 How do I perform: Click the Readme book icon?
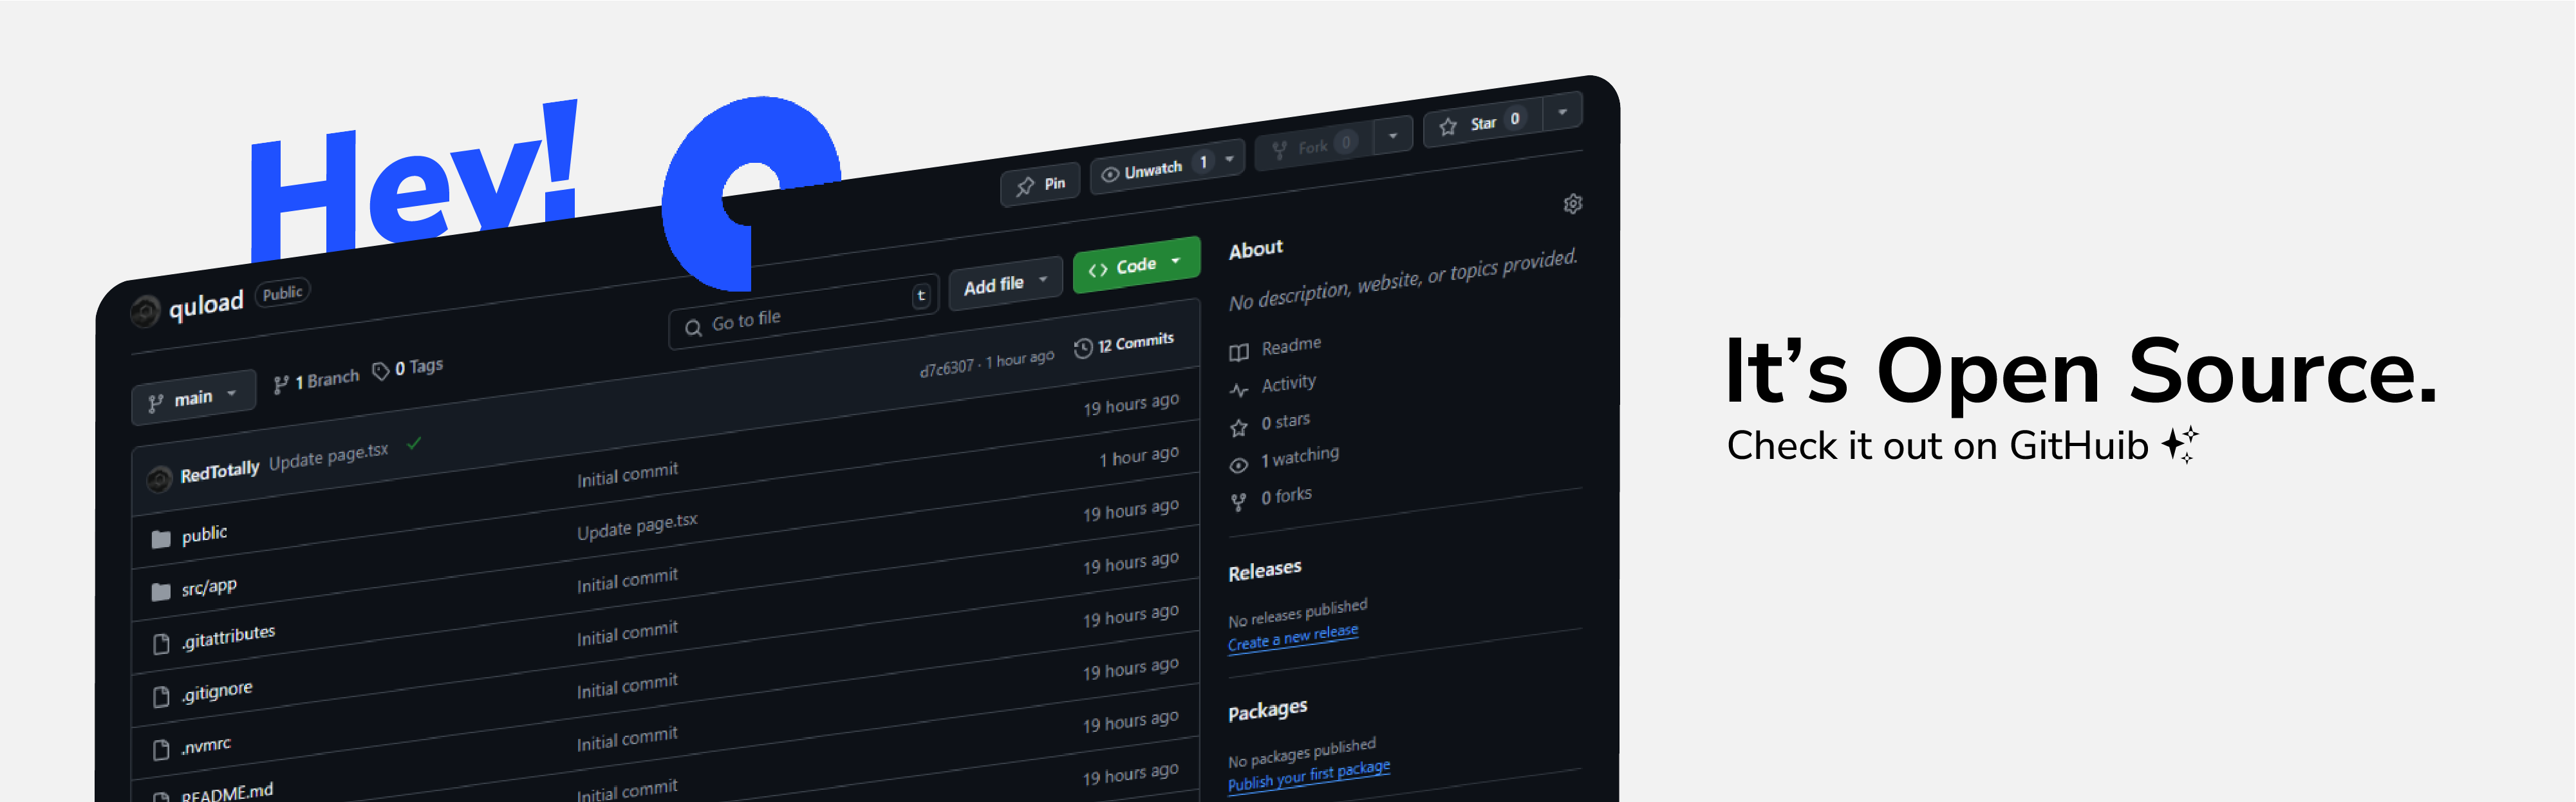pos(1239,352)
